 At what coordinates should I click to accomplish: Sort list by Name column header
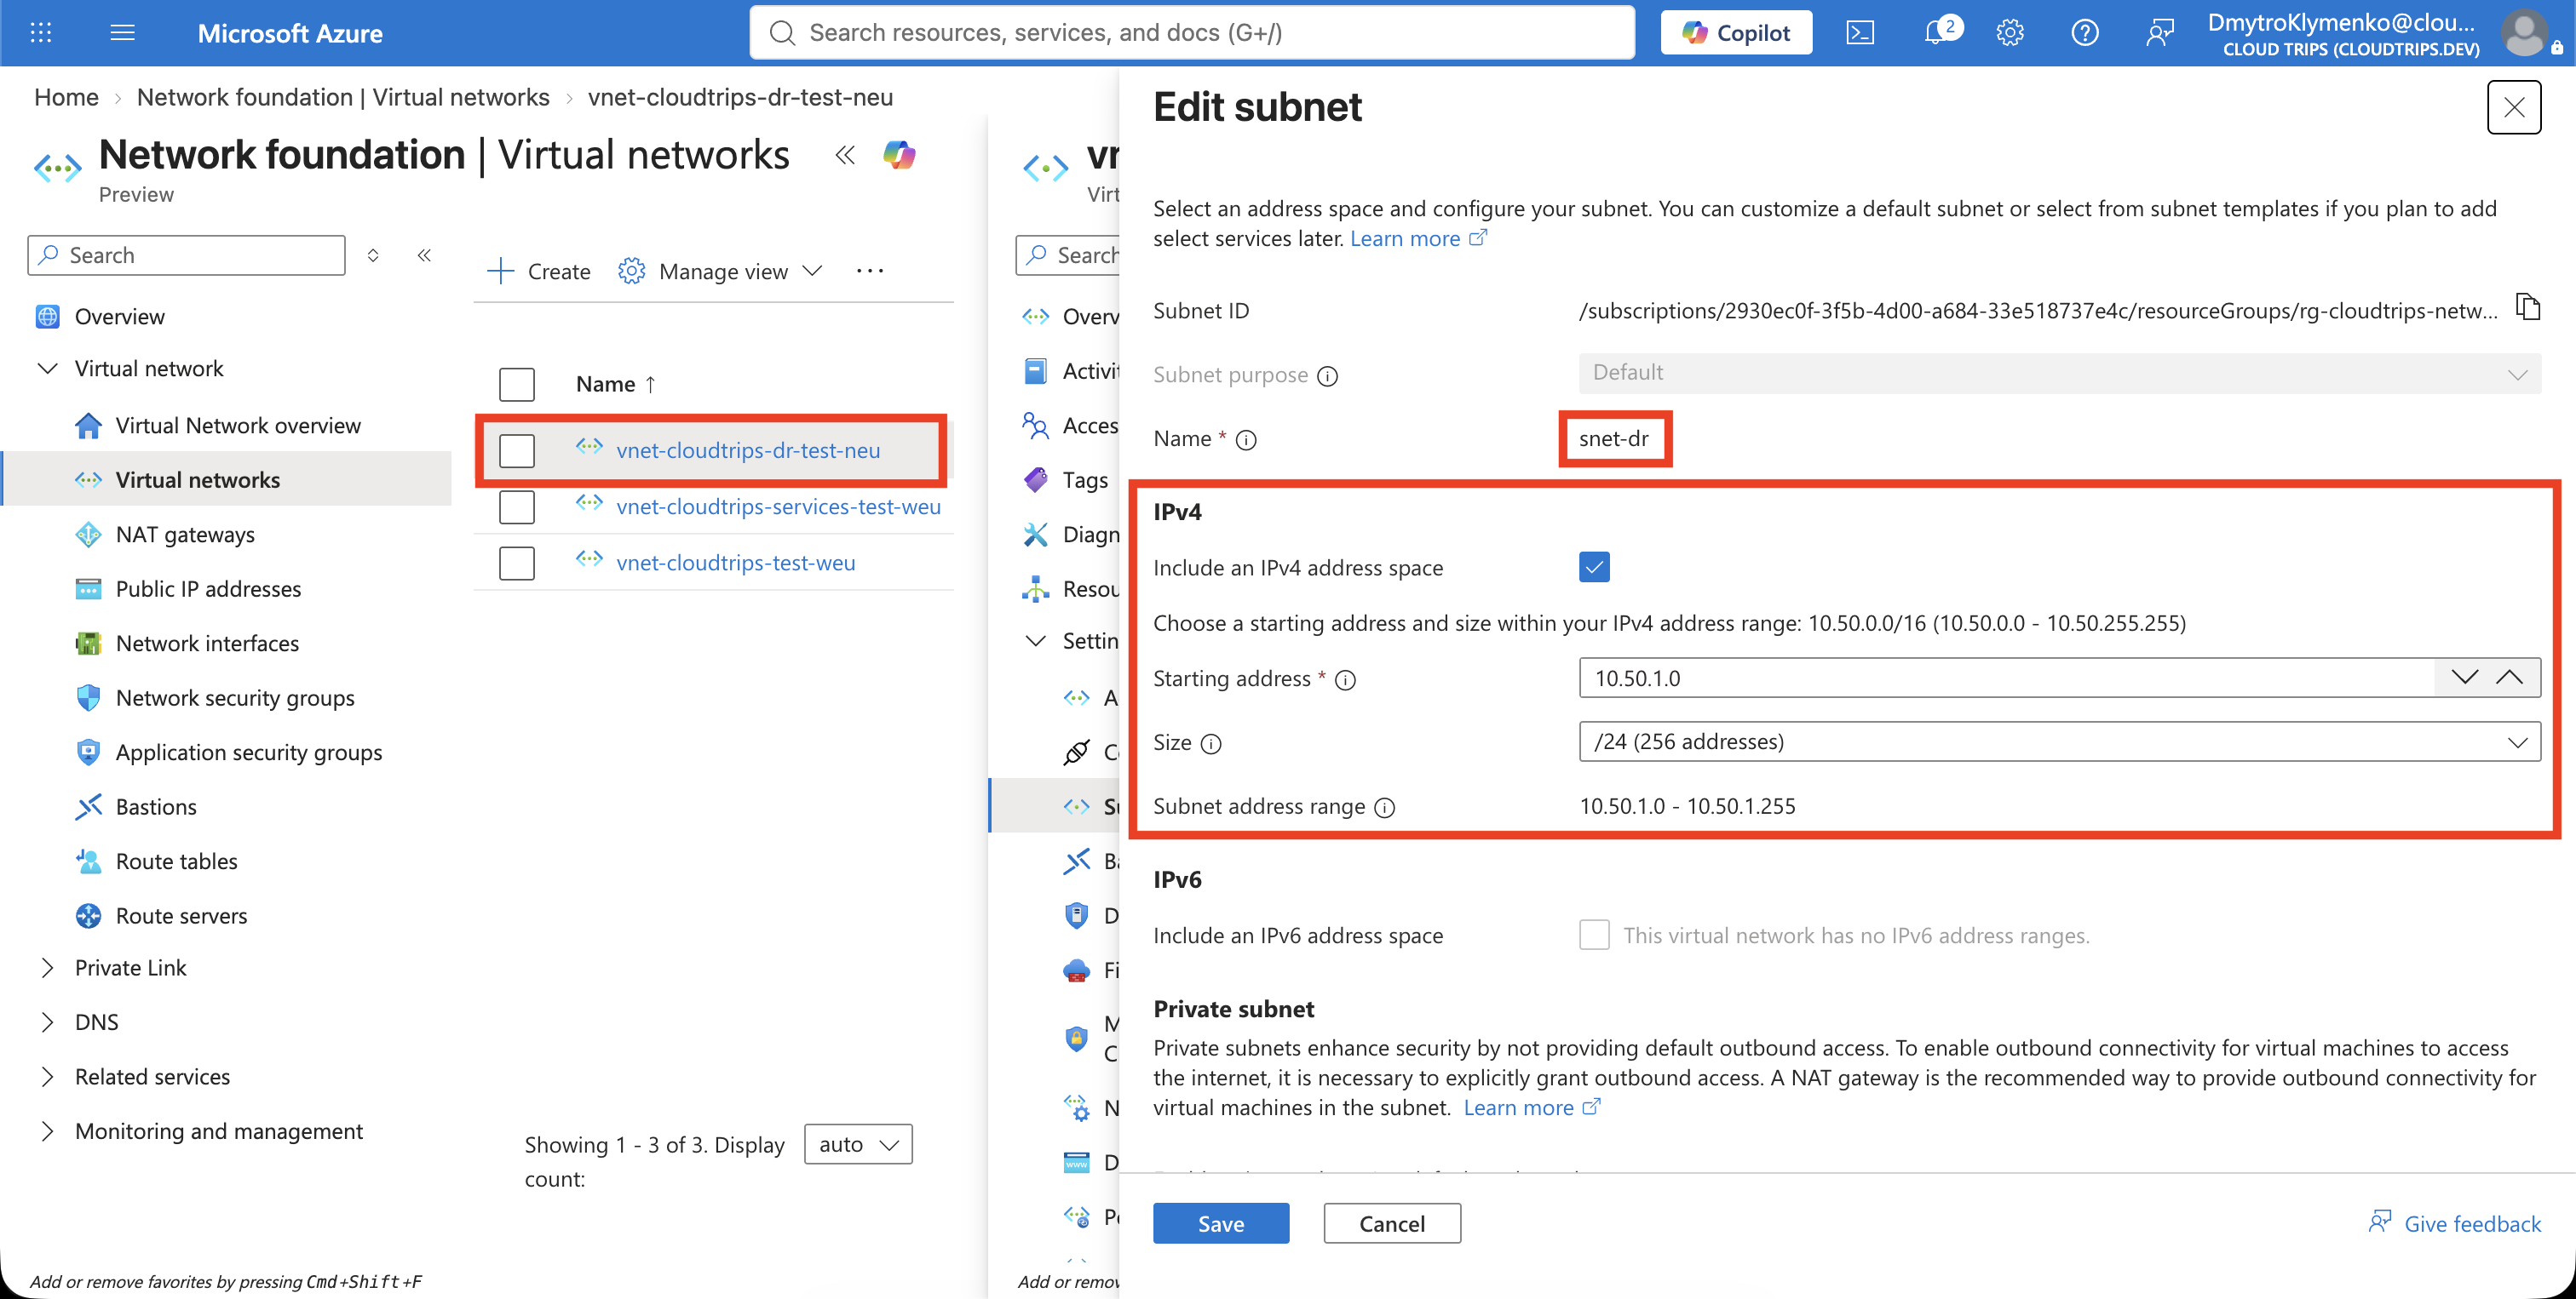click(616, 385)
